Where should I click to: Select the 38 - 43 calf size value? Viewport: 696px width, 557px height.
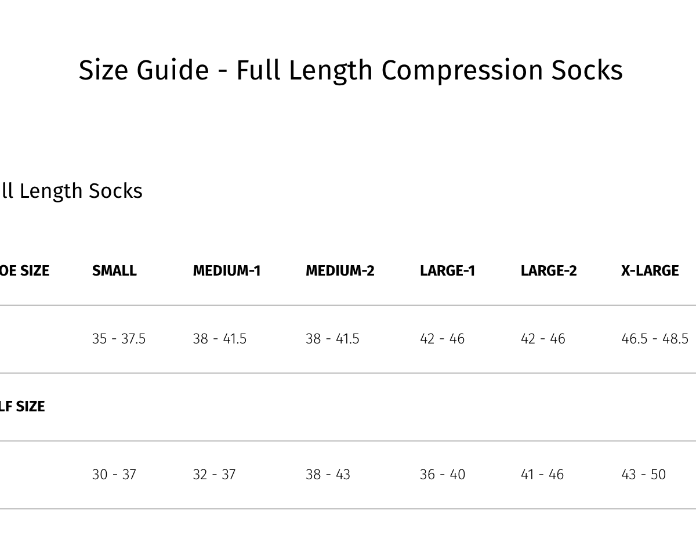[x=328, y=475]
